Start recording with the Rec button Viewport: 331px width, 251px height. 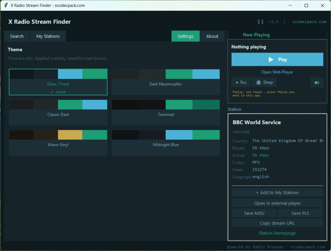click(241, 82)
